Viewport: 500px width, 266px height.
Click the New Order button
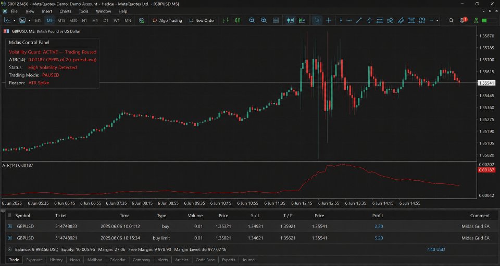click(202, 20)
